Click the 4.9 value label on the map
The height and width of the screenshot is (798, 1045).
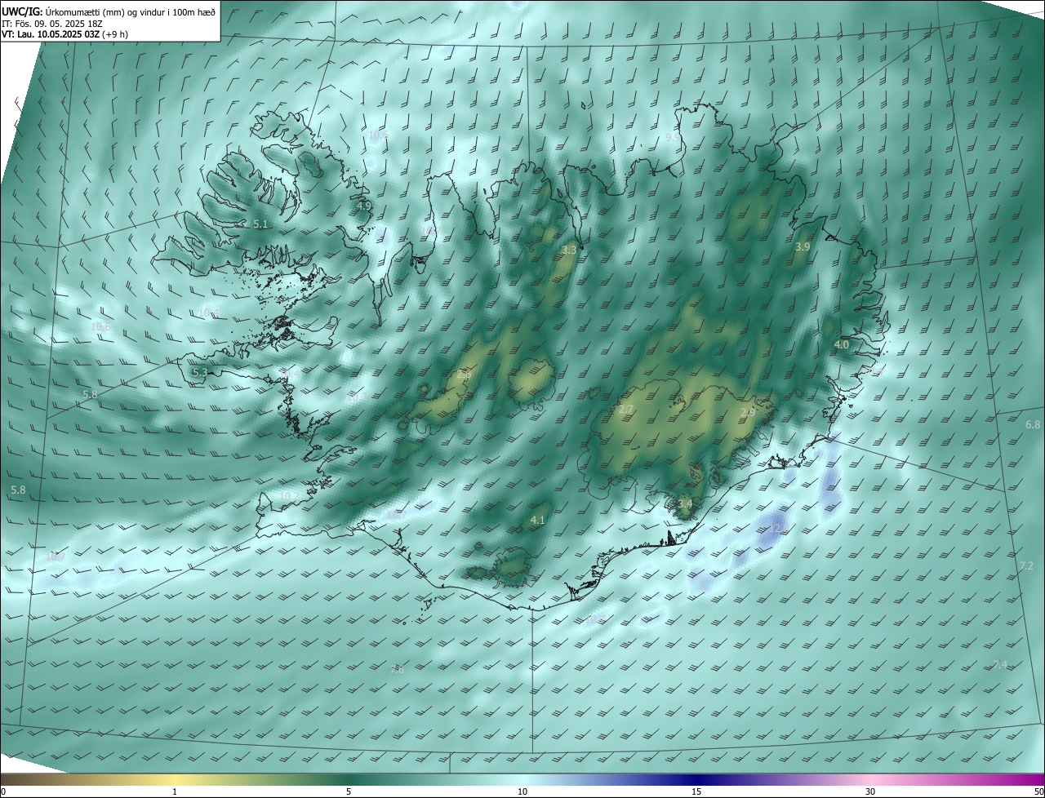click(x=364, y=206)
